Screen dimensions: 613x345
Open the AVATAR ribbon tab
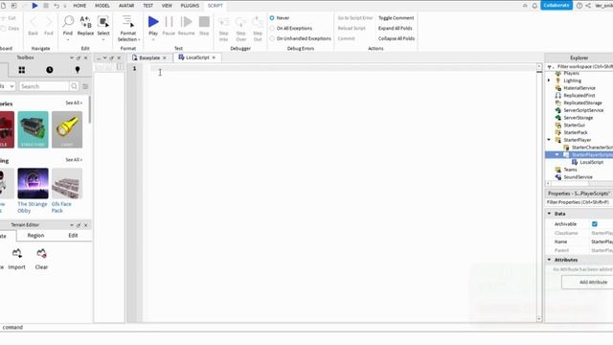[126, 6]
